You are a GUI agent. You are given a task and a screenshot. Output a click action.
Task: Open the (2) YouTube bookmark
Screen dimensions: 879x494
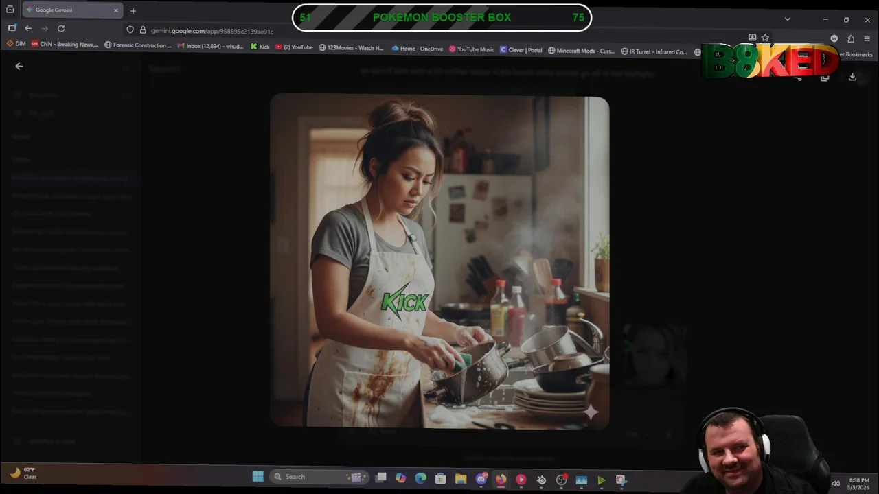click(294, 48)
